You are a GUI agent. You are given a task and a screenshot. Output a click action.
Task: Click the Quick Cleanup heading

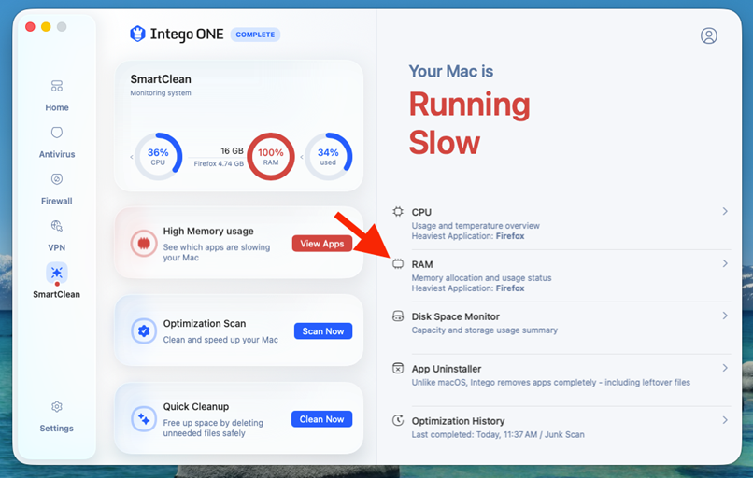(196, 406)
